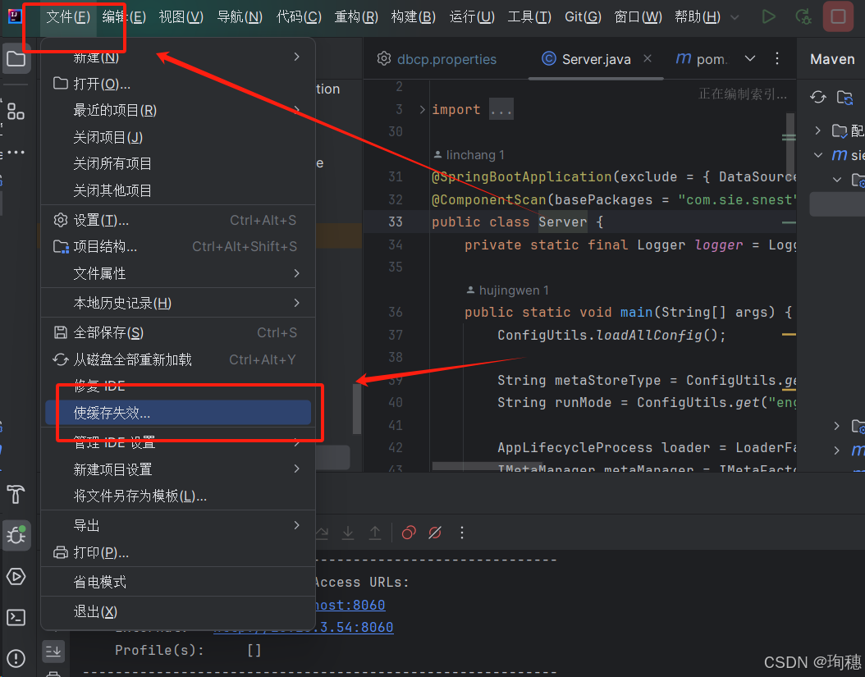Select 关闭其他项目 menu entry

(x=178, y=190)
